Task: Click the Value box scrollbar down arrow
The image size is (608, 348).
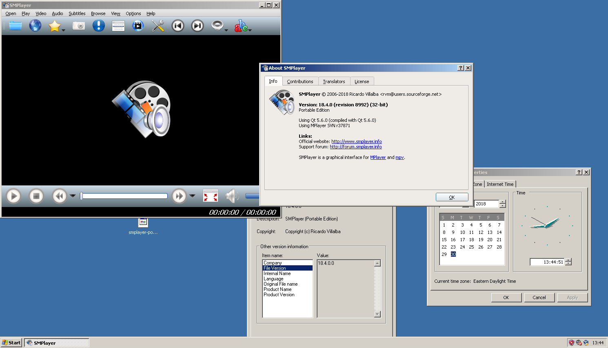Action: pyautogui.click(x=377, y=314)
